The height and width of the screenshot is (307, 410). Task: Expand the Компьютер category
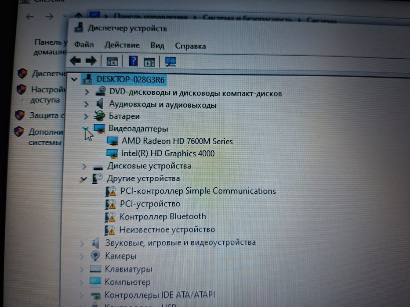pyautogui.click(x=82, y=282)
